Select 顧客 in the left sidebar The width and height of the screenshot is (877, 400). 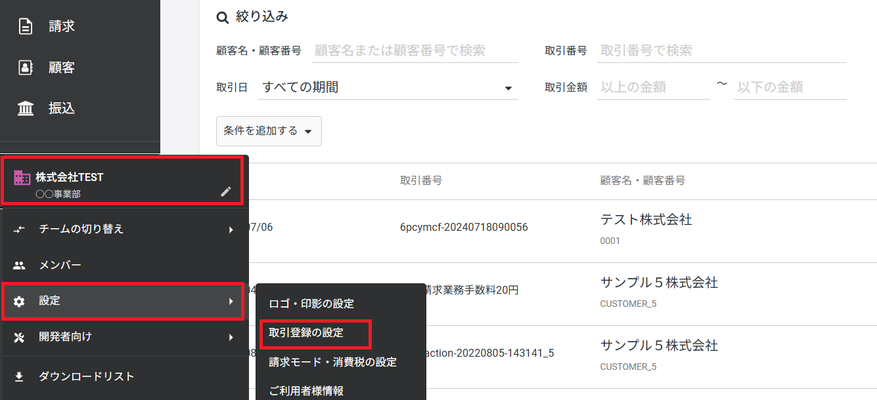click(x=62, y=68)
